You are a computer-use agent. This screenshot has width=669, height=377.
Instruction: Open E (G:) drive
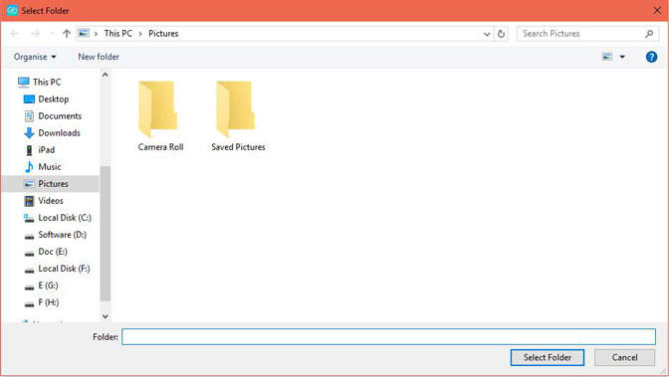point(48,285)
